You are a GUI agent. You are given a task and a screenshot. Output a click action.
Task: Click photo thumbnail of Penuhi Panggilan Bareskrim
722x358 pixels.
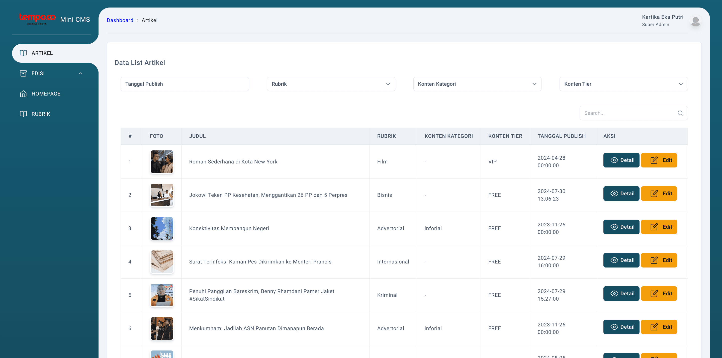coord(162,295)
